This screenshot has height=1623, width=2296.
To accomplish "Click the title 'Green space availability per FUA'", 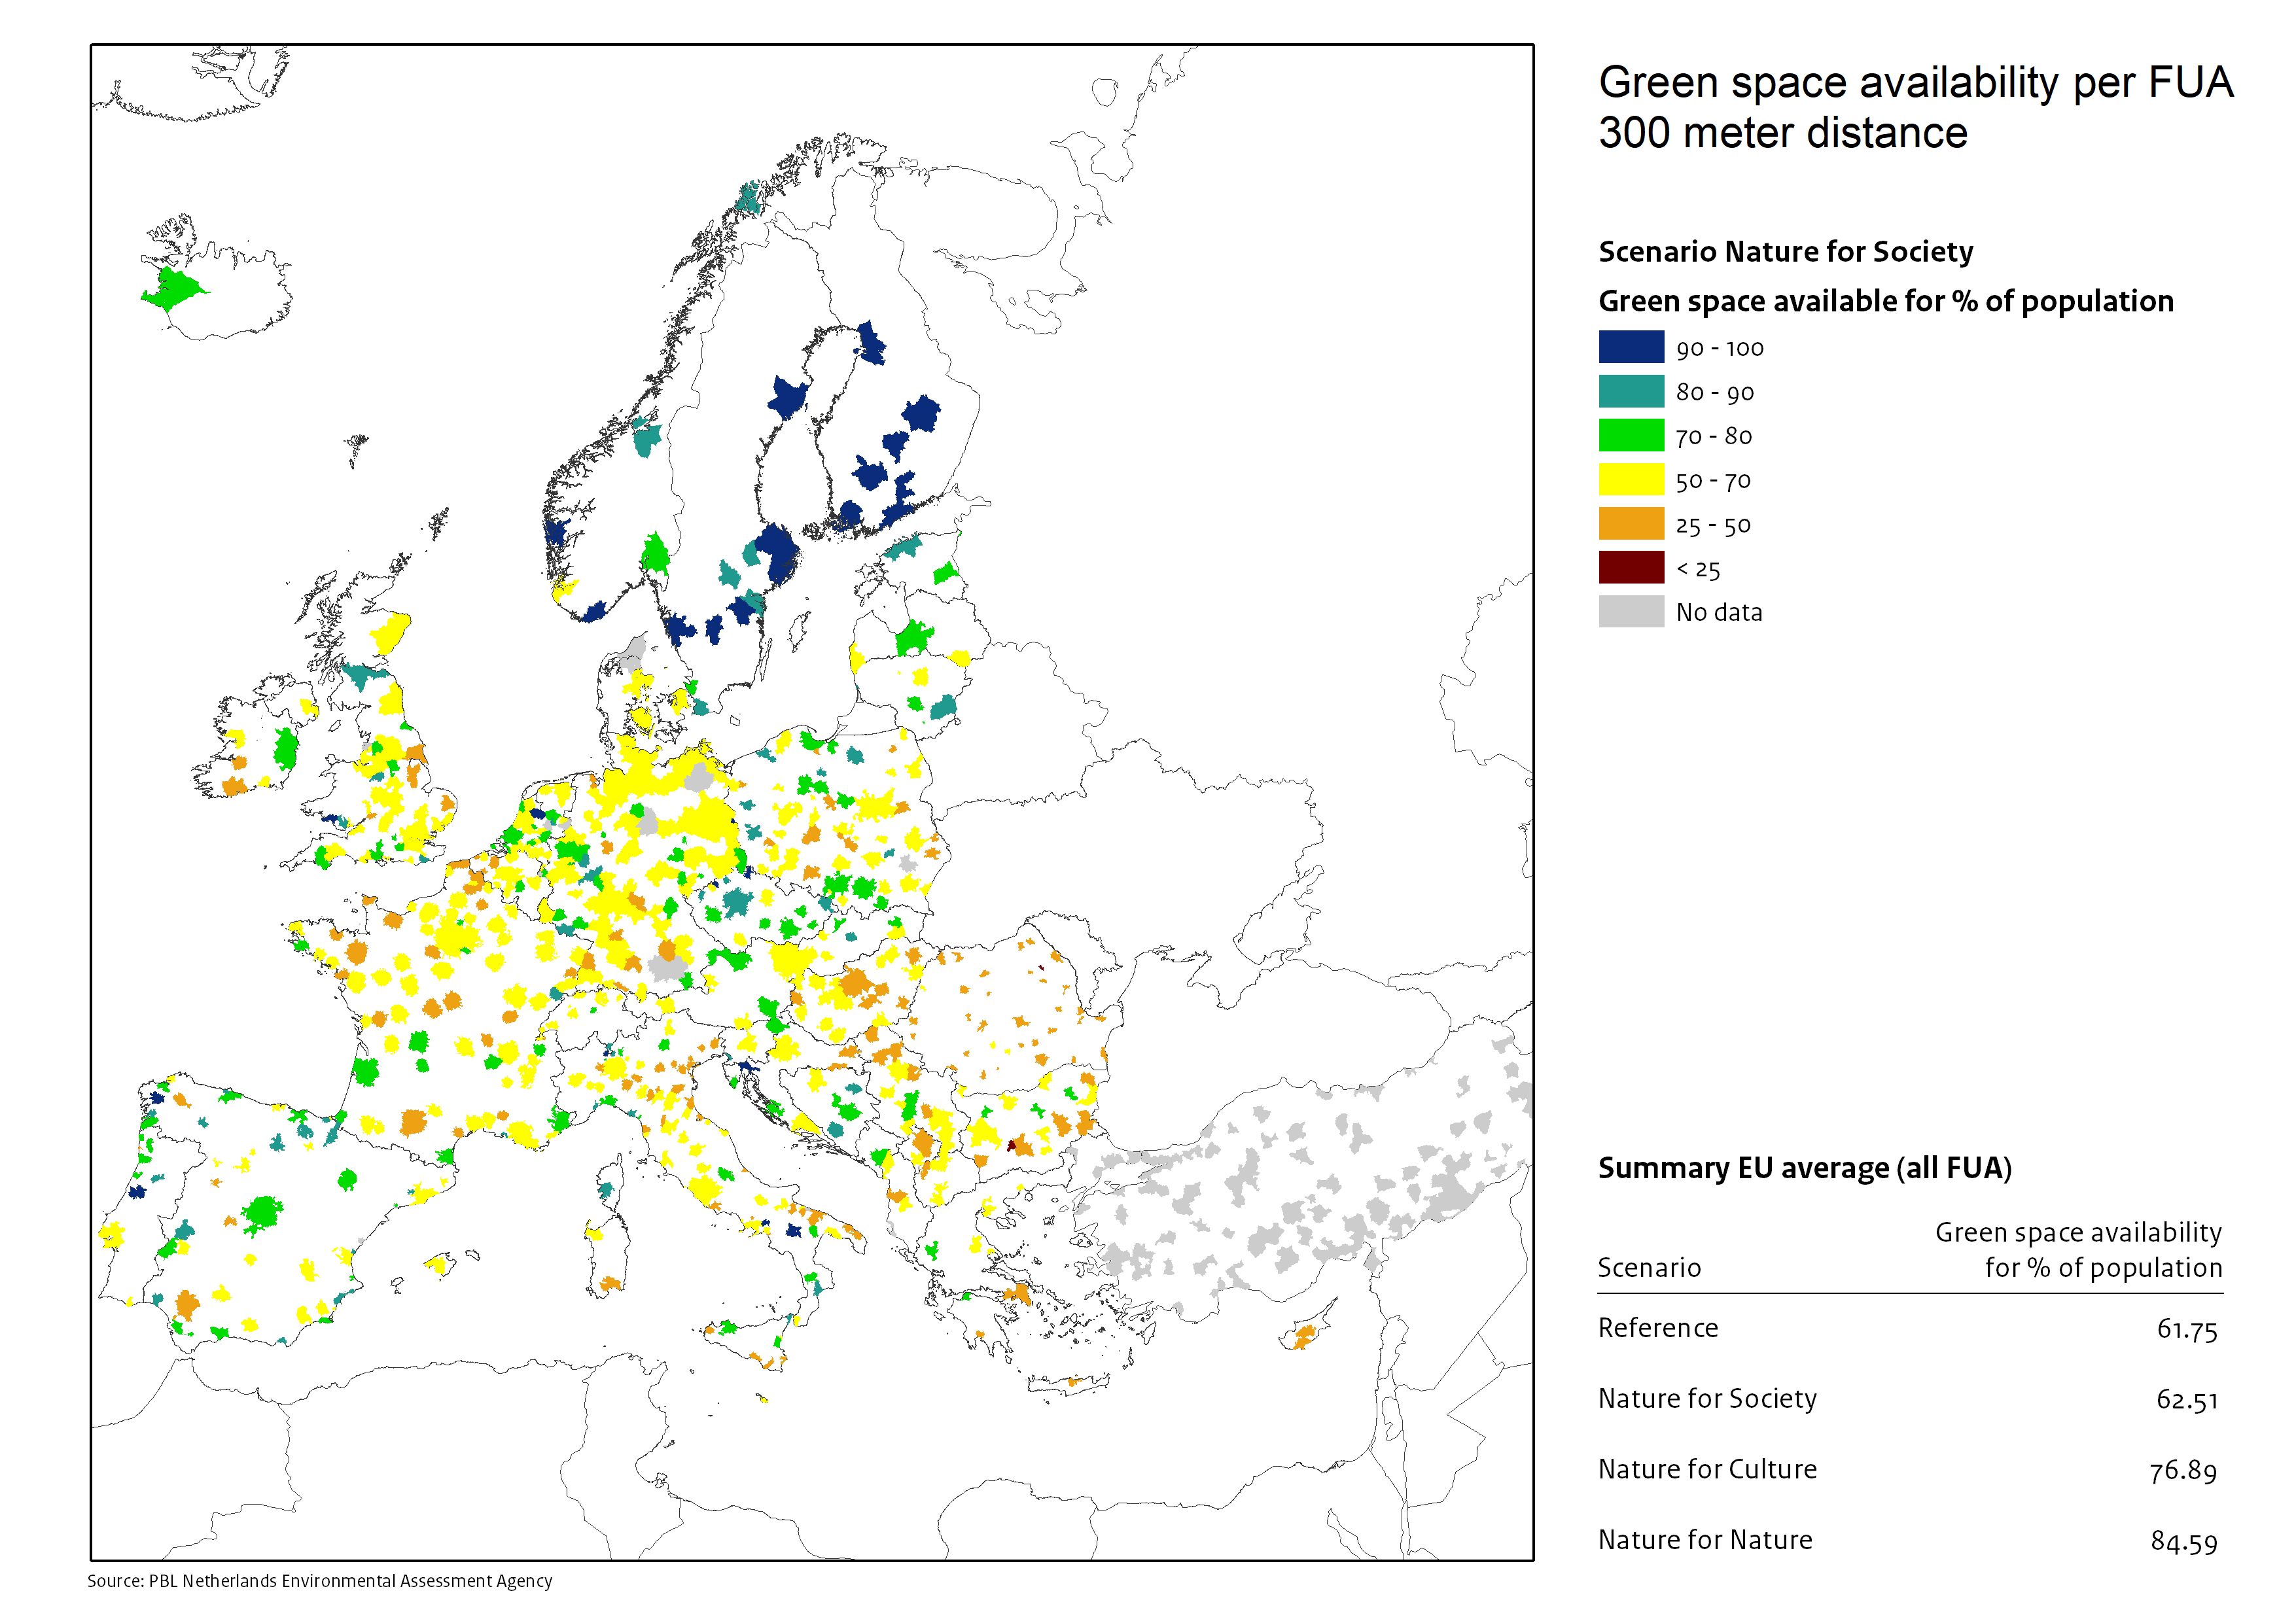I will coord(1916,83).
